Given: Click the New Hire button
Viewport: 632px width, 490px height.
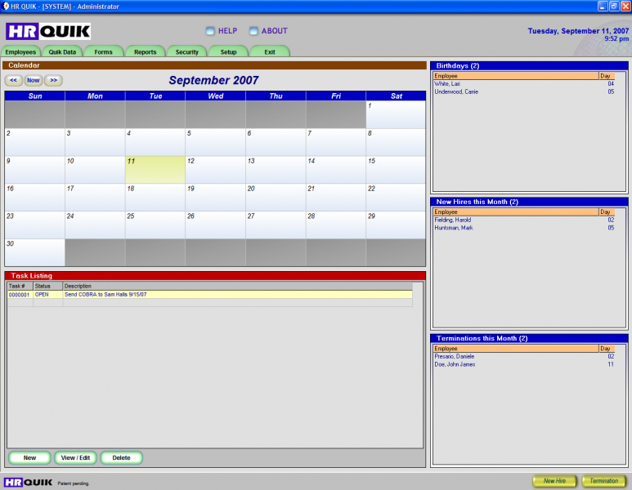Looking at the screenshot, I should pyautogui.click(x=554, y=481).
